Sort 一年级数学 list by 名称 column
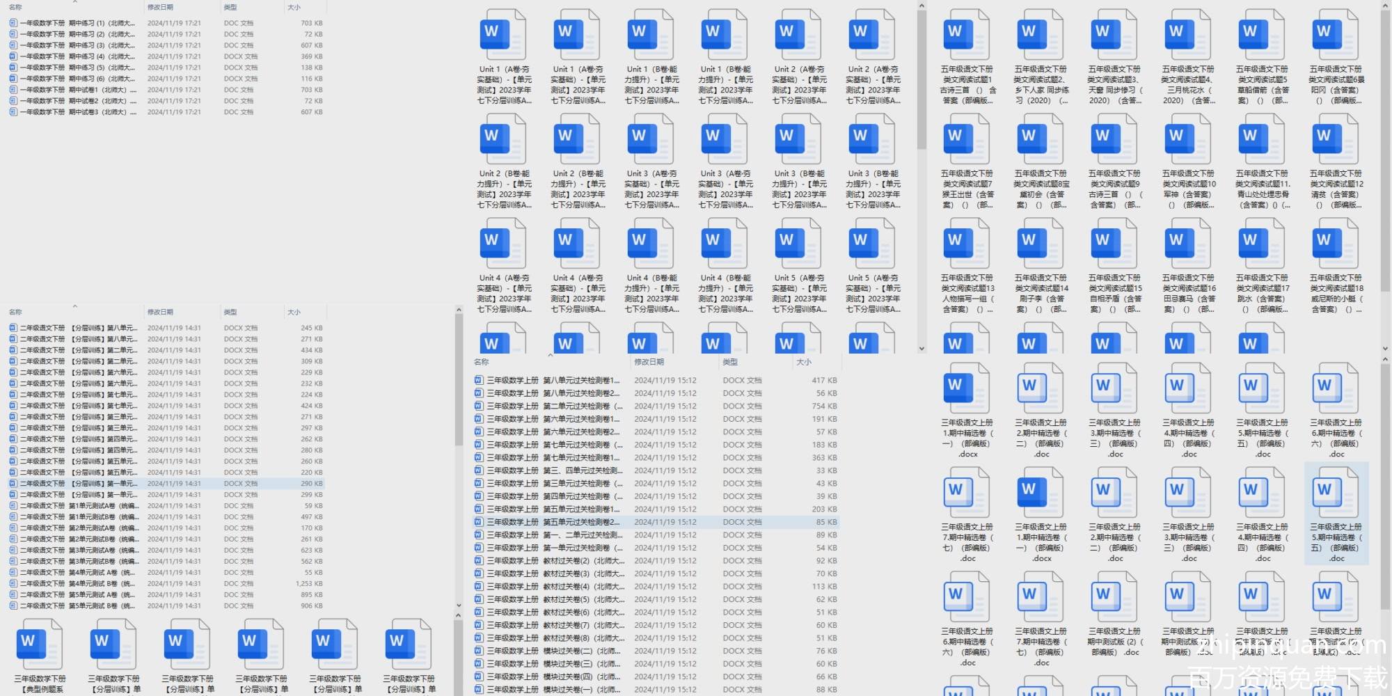Image resolution: width=1392 pixels, height=696 pixels. click(x=15, y=8)
